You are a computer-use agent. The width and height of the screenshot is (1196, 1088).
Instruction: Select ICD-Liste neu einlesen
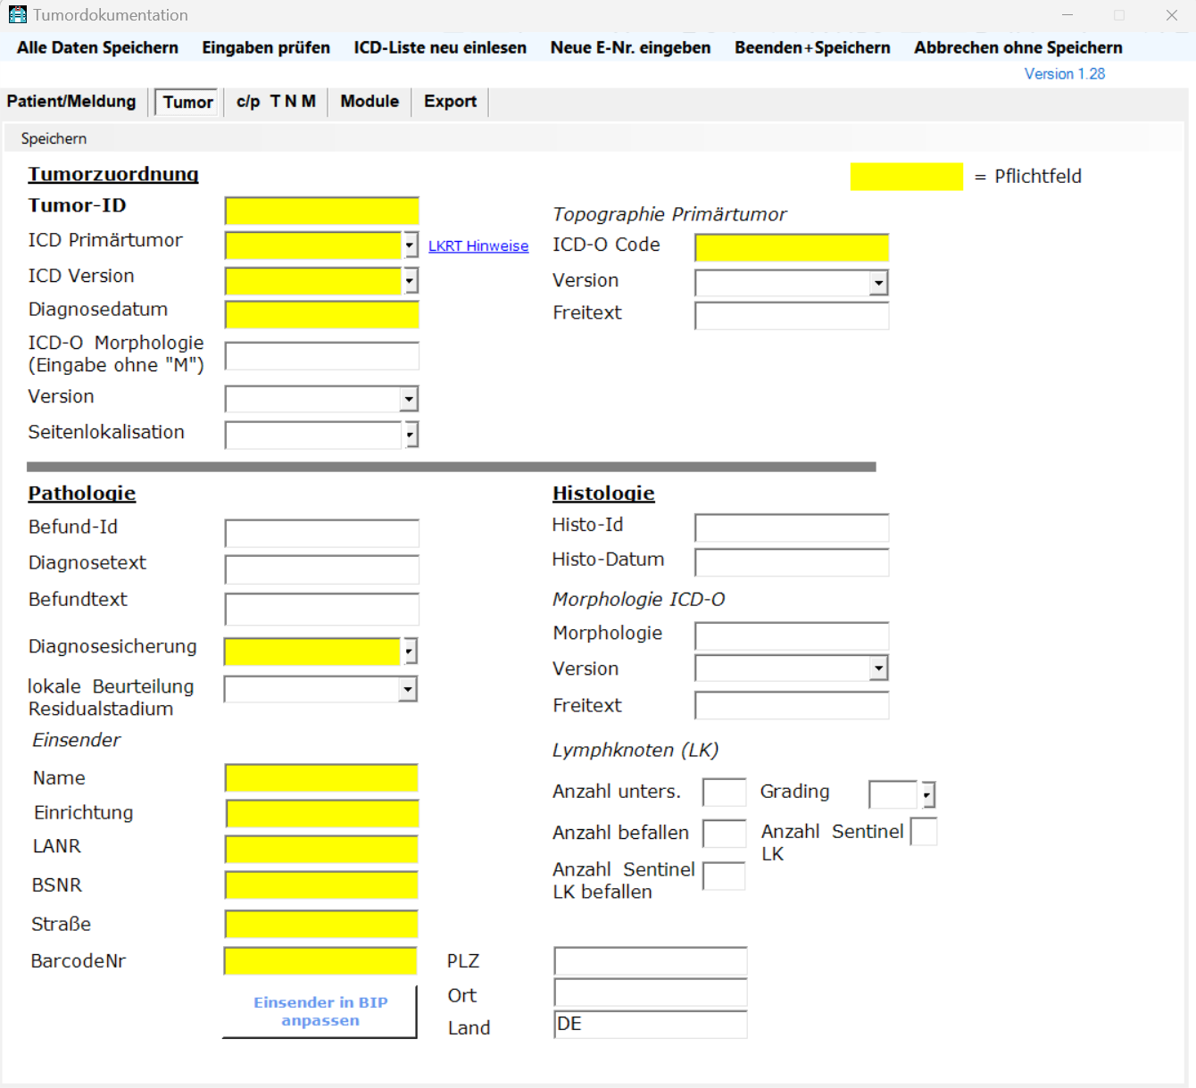pyautogui.click(x=440, y=47)
